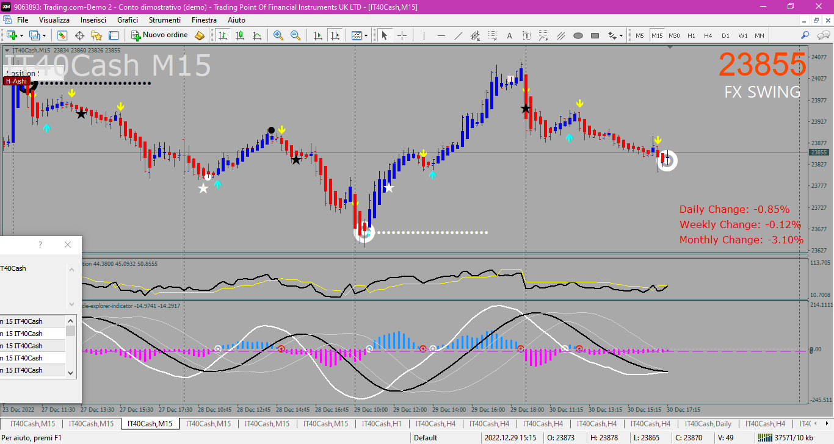Viewport: 834px width, 444px height.
Task: Select the Fibonacci arc tool
Action: 543,35
